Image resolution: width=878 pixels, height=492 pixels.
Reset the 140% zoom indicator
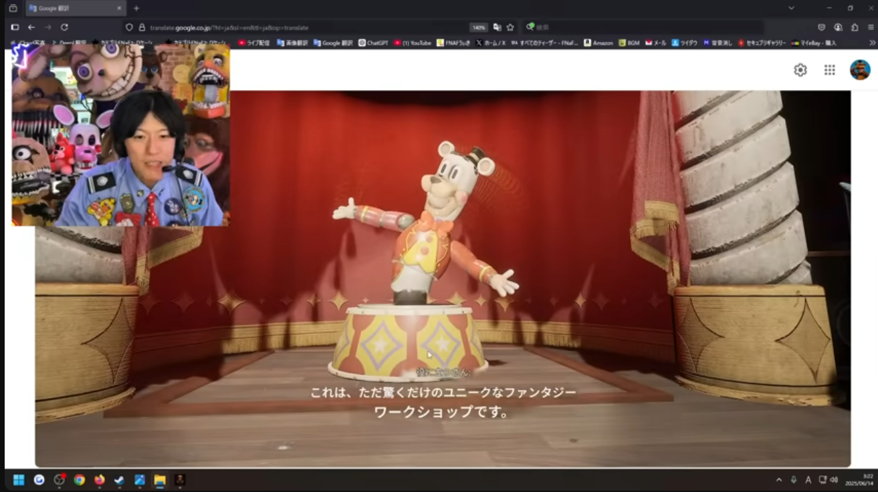tap(479, 27)
